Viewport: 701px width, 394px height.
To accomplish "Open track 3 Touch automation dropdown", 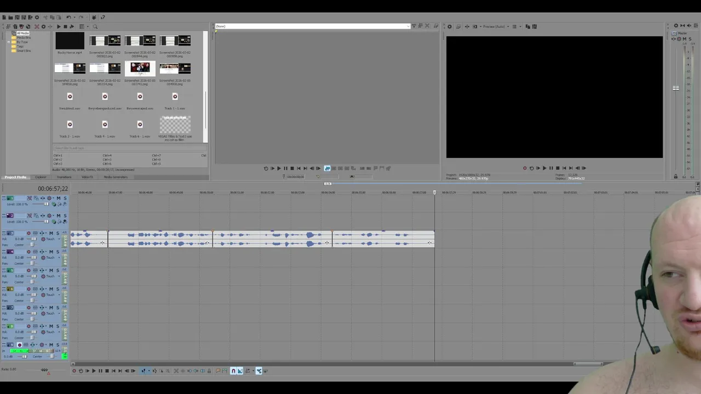I will [59, 239].
